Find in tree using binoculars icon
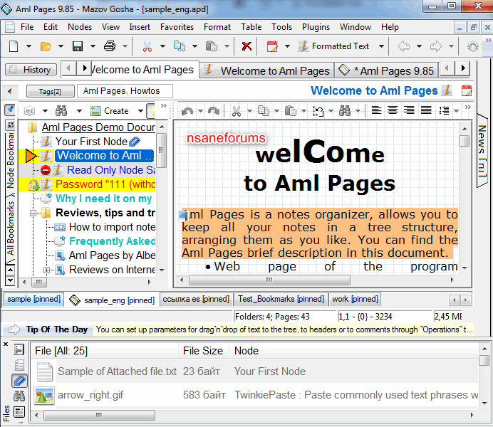Screen dimensions: 493x427 click(x=61, y=111)
